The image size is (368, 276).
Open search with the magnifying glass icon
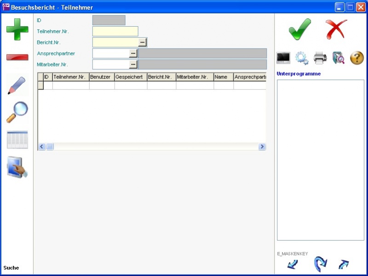[x=17, y=112]
